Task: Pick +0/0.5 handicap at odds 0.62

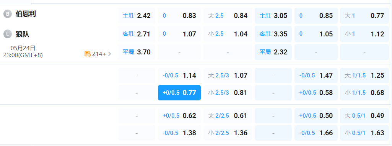Action: click(x=179, y=116)
